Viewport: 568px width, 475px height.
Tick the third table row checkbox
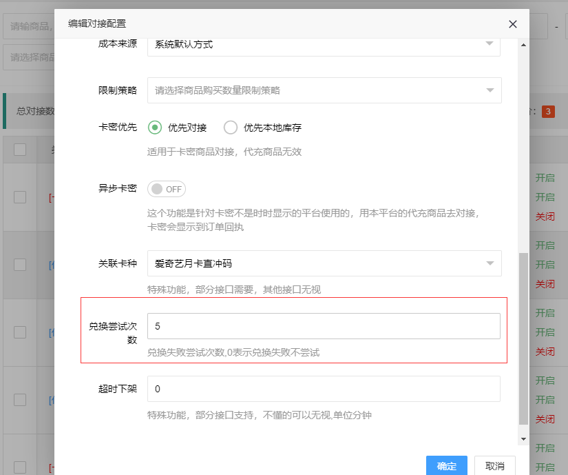click(20, 332)
